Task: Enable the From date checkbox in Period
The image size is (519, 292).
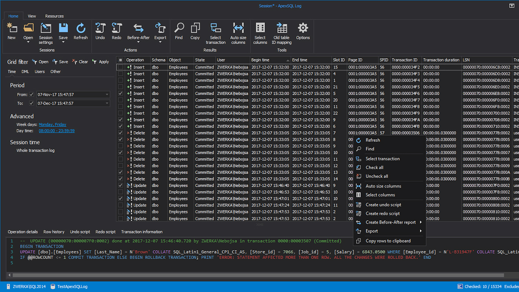Action: point(30,94)
